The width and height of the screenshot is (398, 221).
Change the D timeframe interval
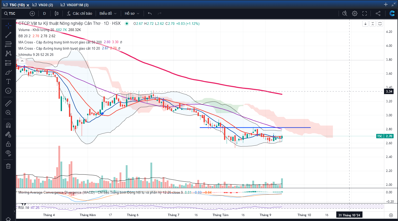pos(44,13)
